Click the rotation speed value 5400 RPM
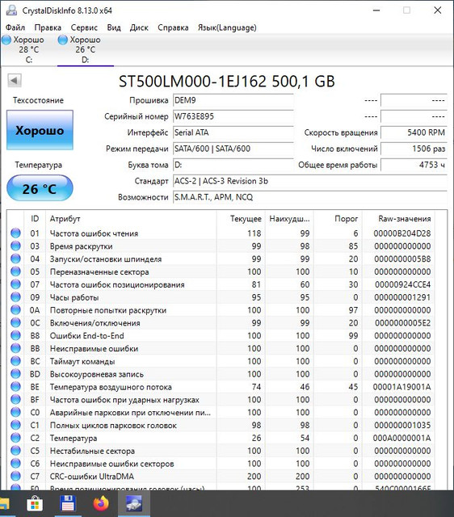The image size is (454, 517). point(414,132)
